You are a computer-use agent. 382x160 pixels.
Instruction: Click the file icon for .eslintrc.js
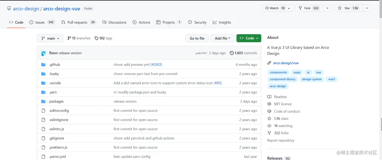(x=43, y=129)
